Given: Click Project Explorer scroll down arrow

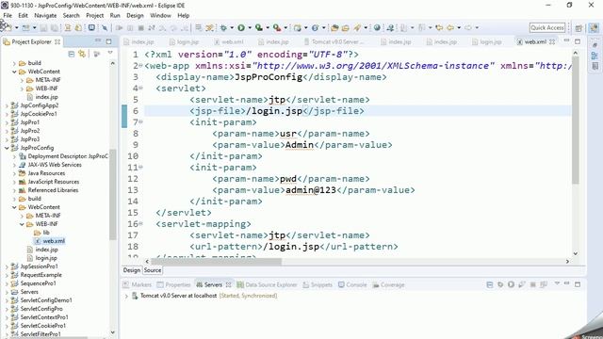Looking at the screenshot, I should (113, 332).
